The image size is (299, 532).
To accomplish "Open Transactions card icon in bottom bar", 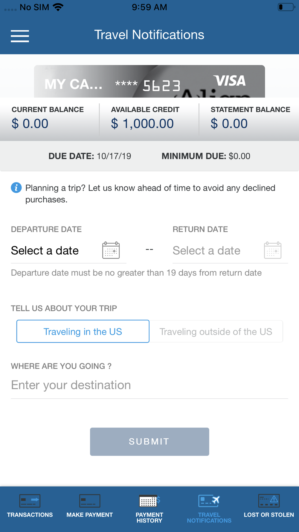I will coord(30,501).
